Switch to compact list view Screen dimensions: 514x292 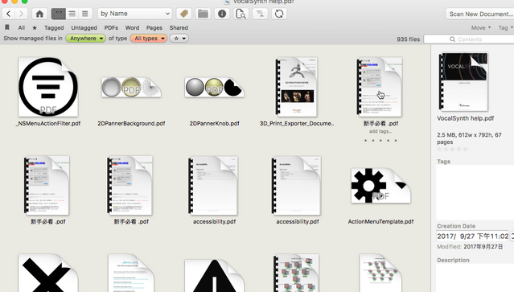pos(85,14)
